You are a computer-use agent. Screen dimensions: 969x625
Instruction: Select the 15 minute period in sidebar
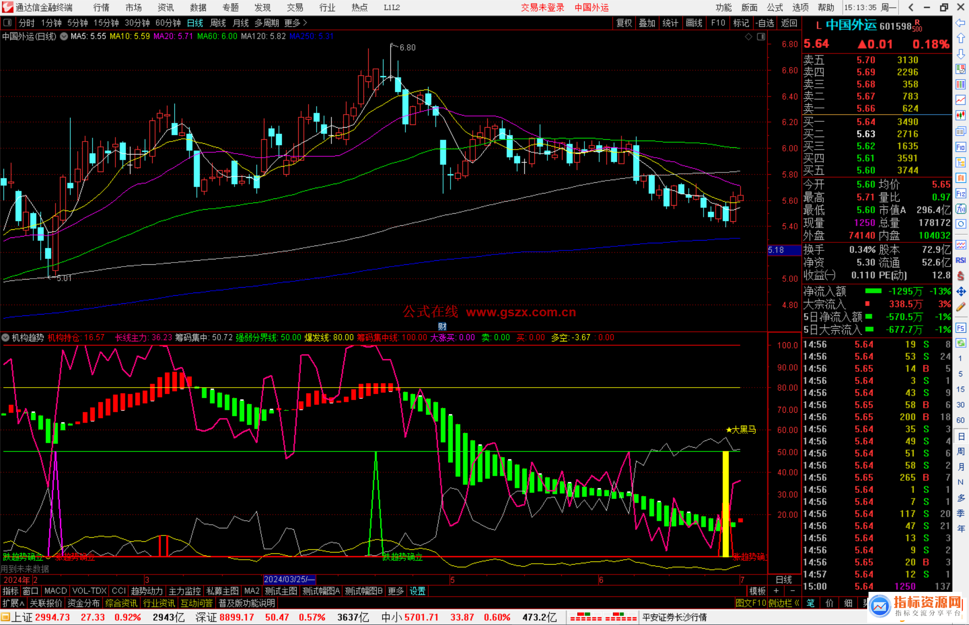click(x=960, y=389)
